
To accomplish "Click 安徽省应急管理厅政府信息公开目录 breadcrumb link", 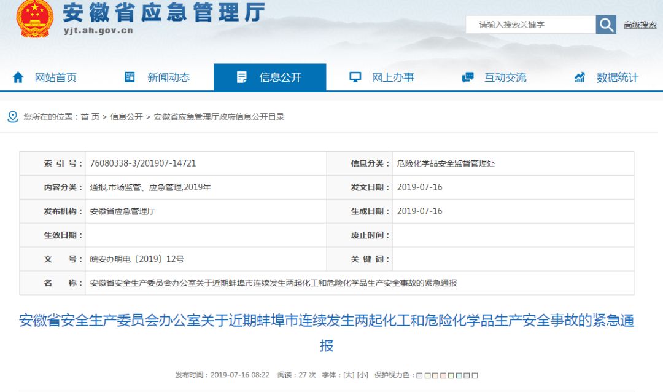I will coord(219,117).
